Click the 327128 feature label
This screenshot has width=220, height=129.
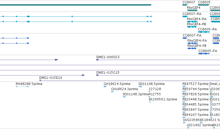click(155, 89)
